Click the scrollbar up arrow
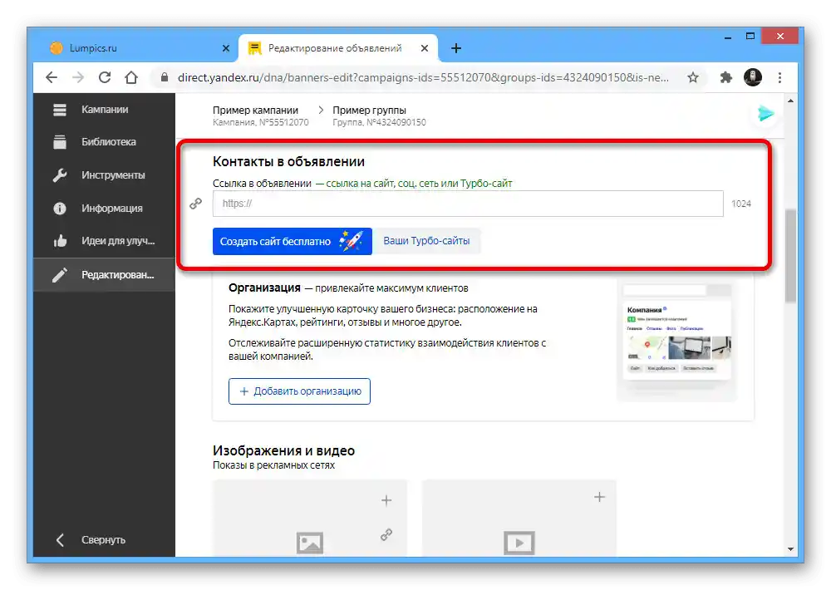The image size is (831, 590). 791,101
